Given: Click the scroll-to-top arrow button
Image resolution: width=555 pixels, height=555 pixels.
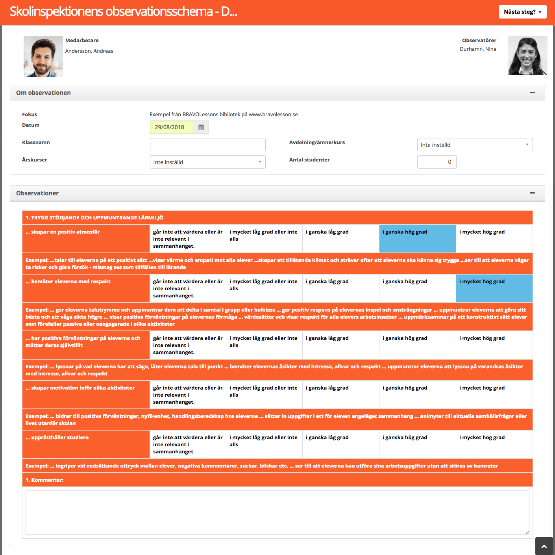Looking at the screenshot, I should click(544, 546).
